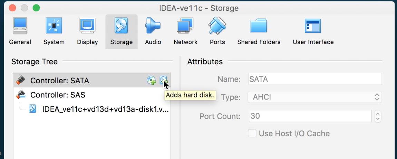Screen dimensions: 397x159
Task: Increase the Port Count stepper
Action: click(x=378, y=114)
